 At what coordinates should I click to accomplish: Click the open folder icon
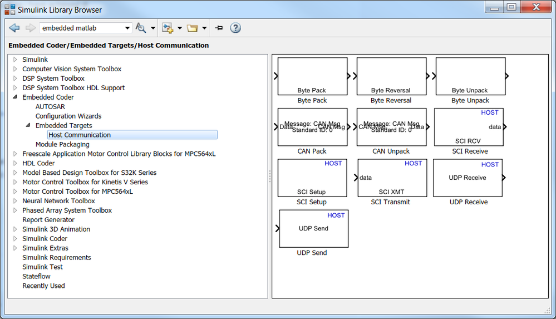click(x=193, y=28)
